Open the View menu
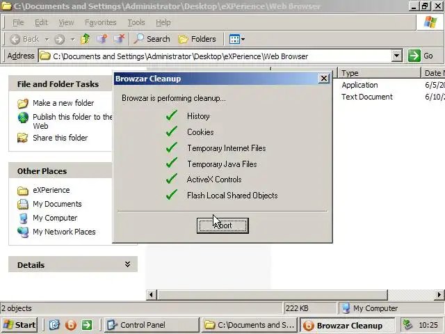Image resolution: width=445 pixels, height=334 pixels. click(x=66, y=22)
